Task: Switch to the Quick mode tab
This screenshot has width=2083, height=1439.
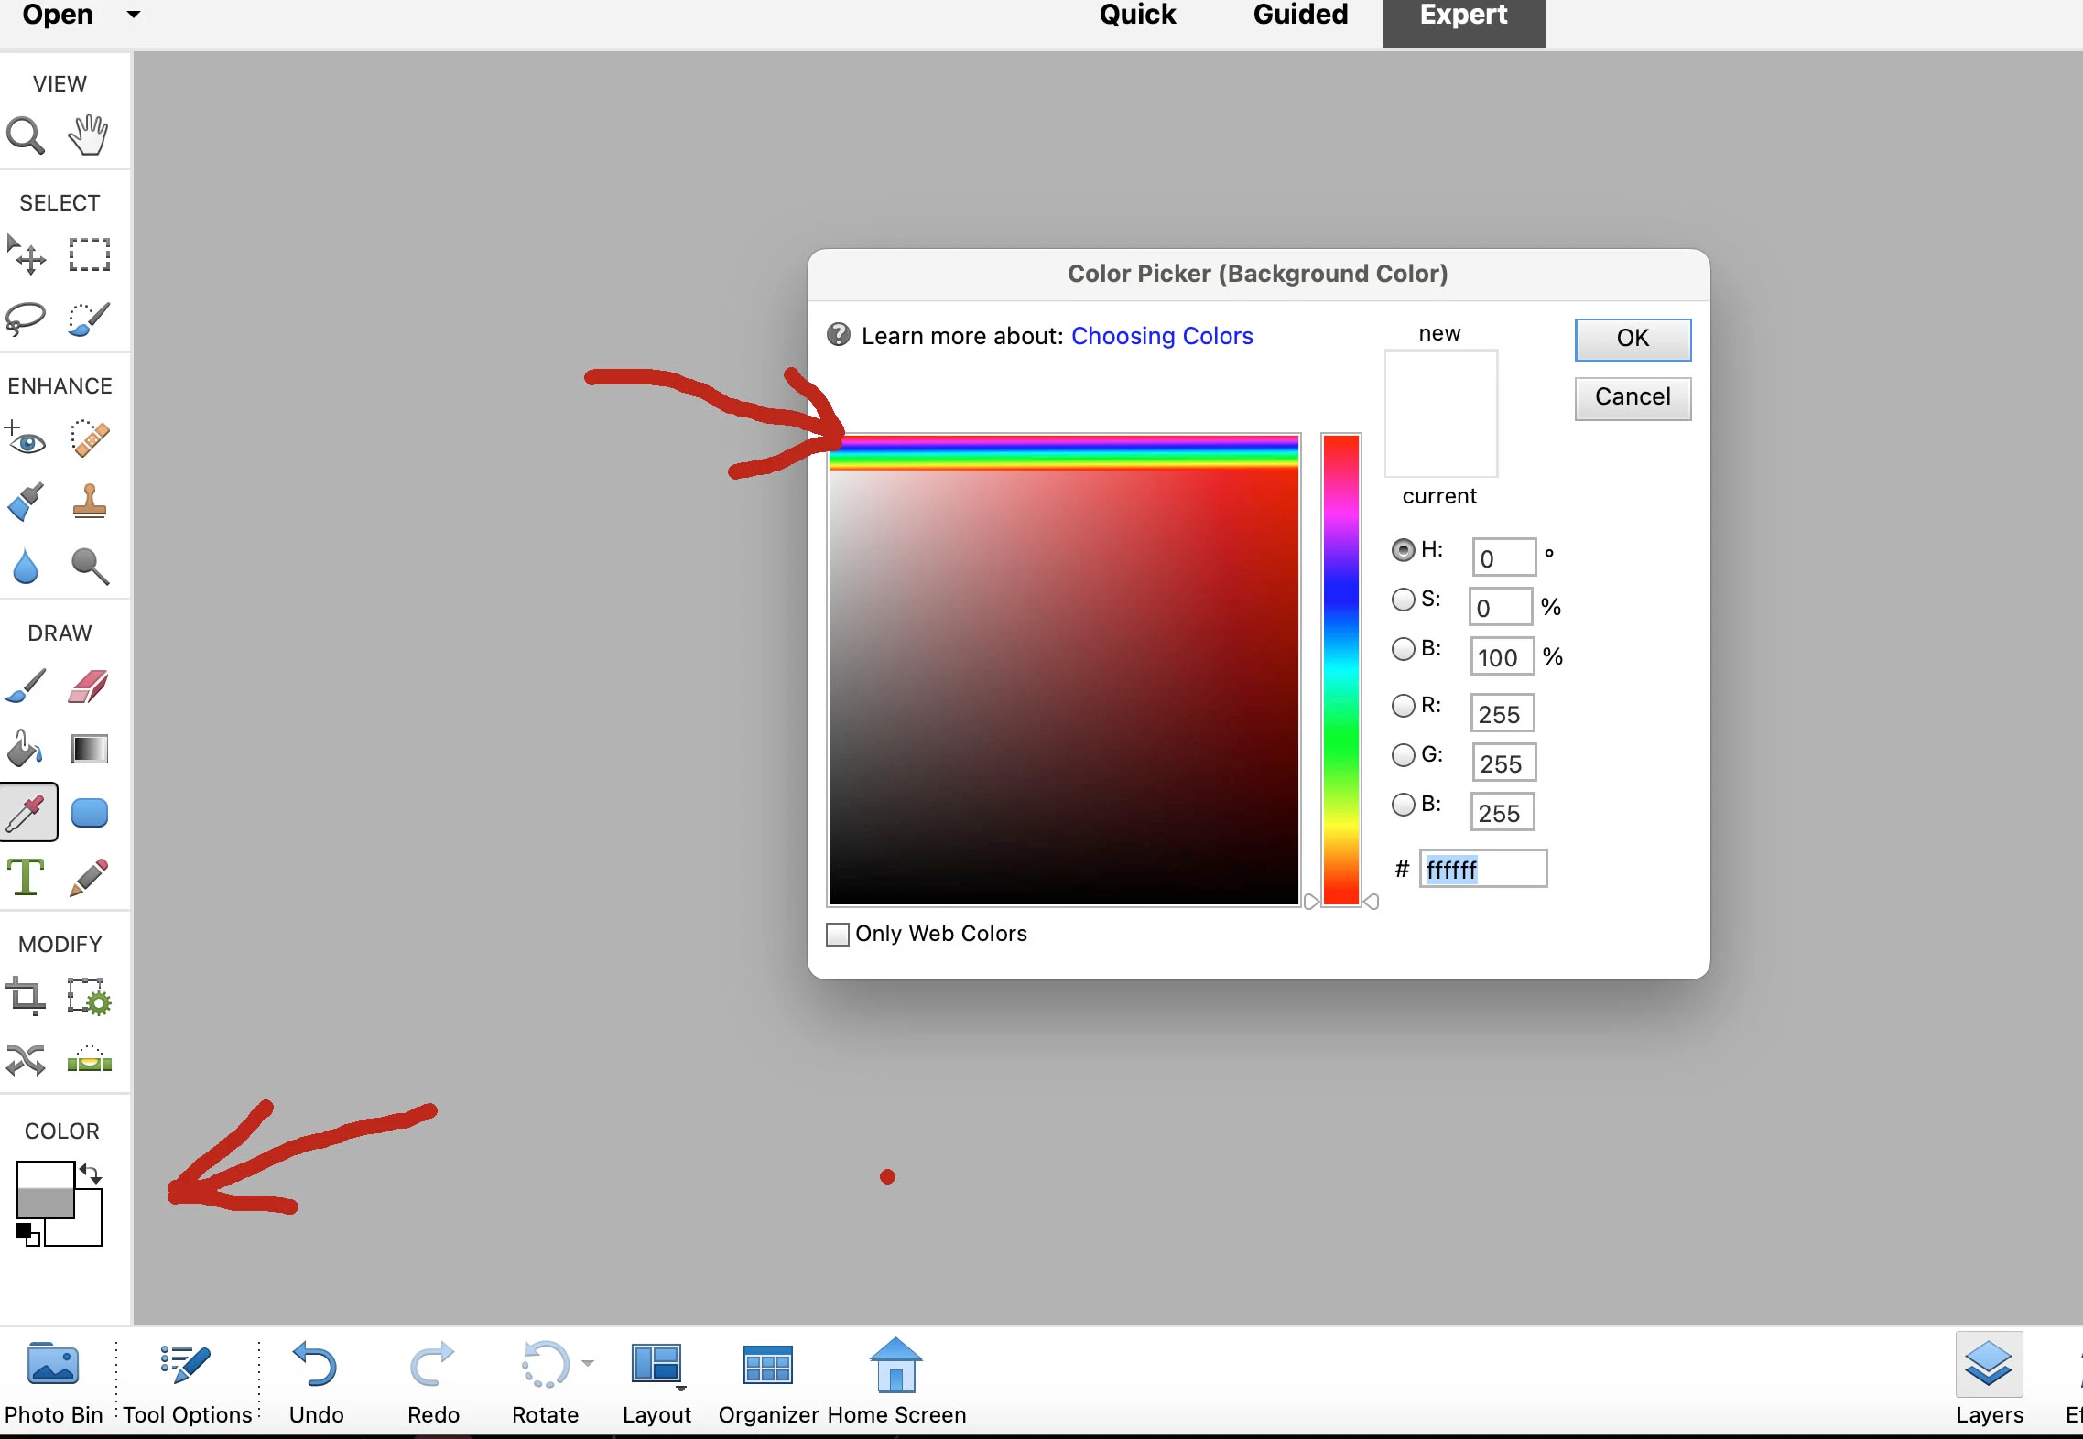Action: pos(1137,16)
